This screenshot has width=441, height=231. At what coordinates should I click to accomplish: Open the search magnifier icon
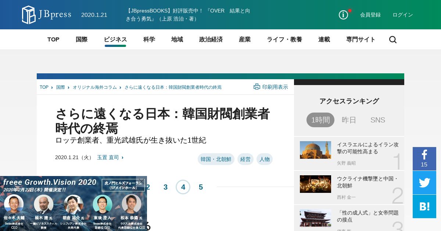click(x=393, y=40)
